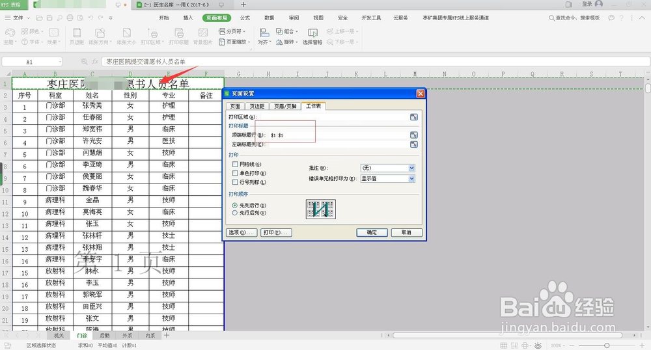
Task: Click the A1 name box
Action: point(32,61)
